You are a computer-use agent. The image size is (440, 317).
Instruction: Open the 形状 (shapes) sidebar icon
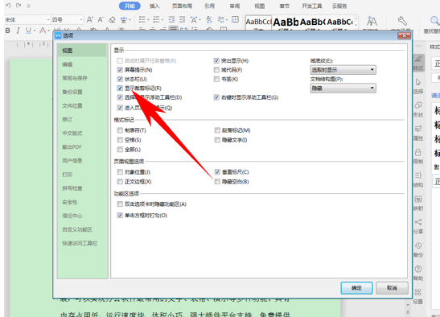click(418, 109)
